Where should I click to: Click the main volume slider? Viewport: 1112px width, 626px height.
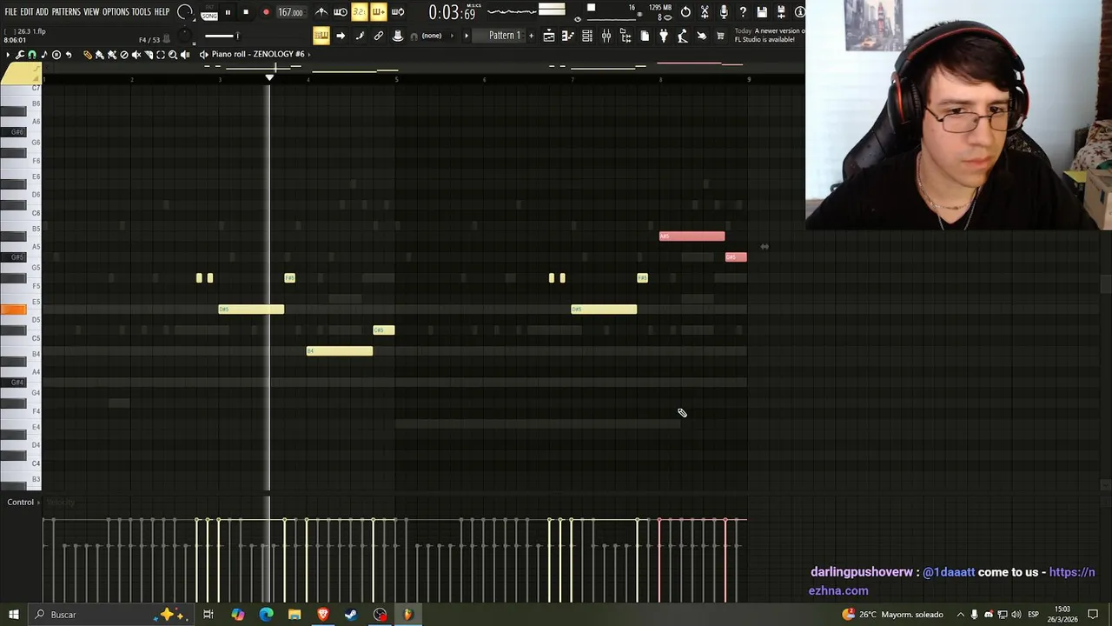(x=221, y=36)
